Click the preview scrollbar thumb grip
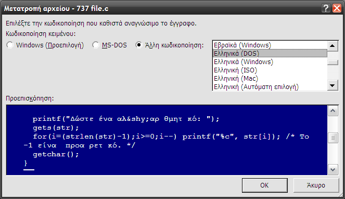This screenshot has width=345, height=199. 333,138
